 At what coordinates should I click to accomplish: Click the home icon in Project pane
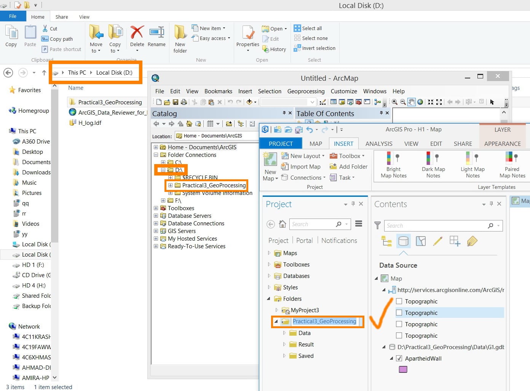(283, 224)
